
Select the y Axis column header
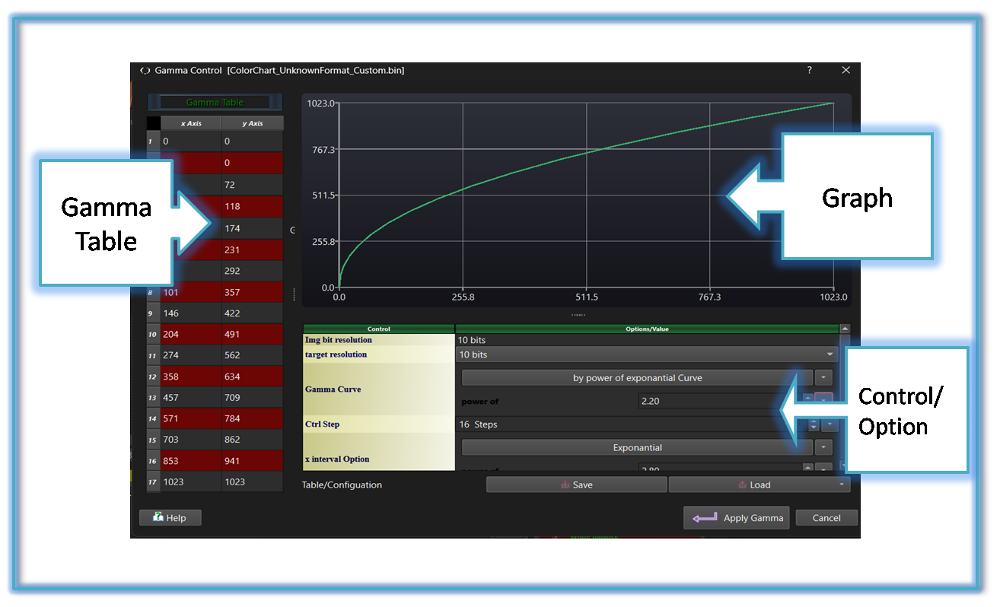pyautogui.click(x=253, y=123)
